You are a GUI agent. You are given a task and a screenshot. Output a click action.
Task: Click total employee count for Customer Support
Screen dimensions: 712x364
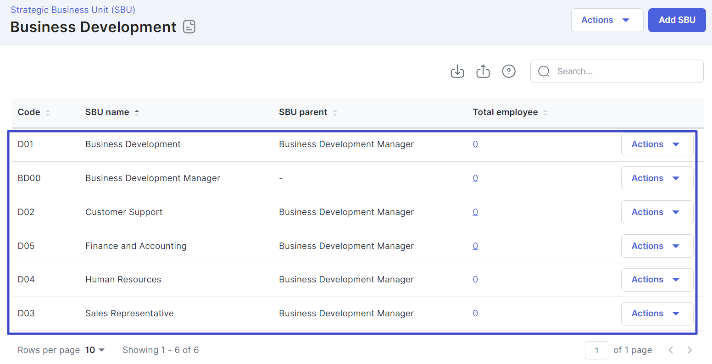(475, 212)
